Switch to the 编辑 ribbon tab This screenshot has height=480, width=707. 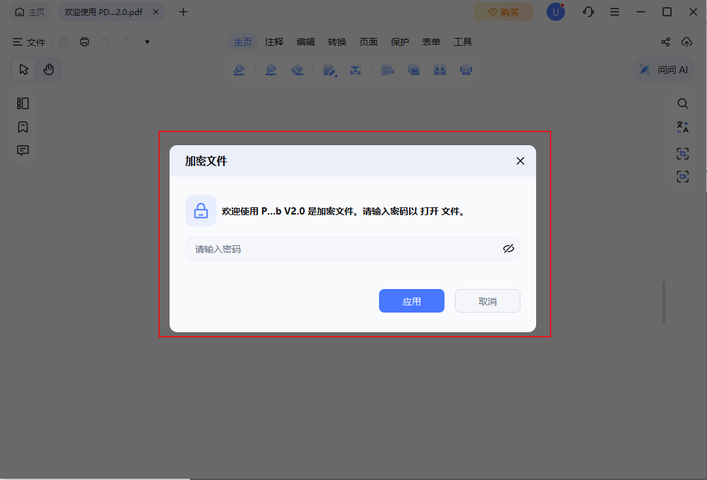coord(306,42)
